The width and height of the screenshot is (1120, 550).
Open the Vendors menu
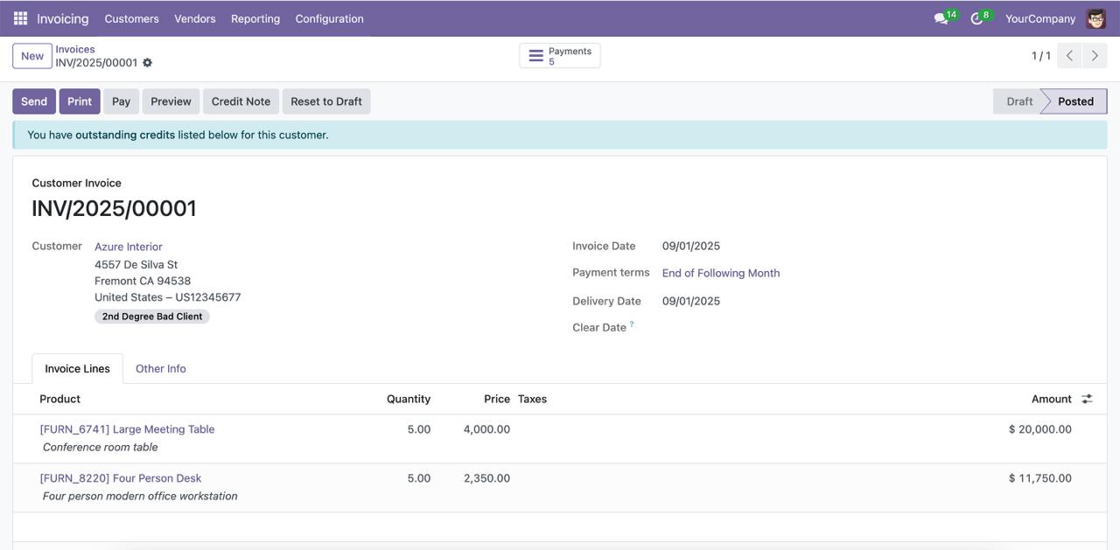195,18
